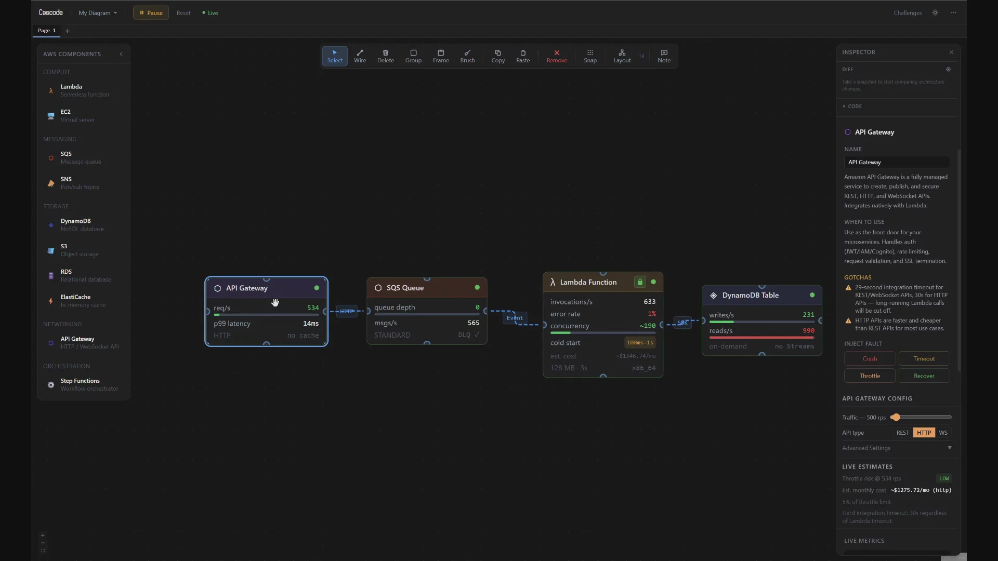Select the S3 object storage component
Screen dimensions: 998x561
[84, 250]
